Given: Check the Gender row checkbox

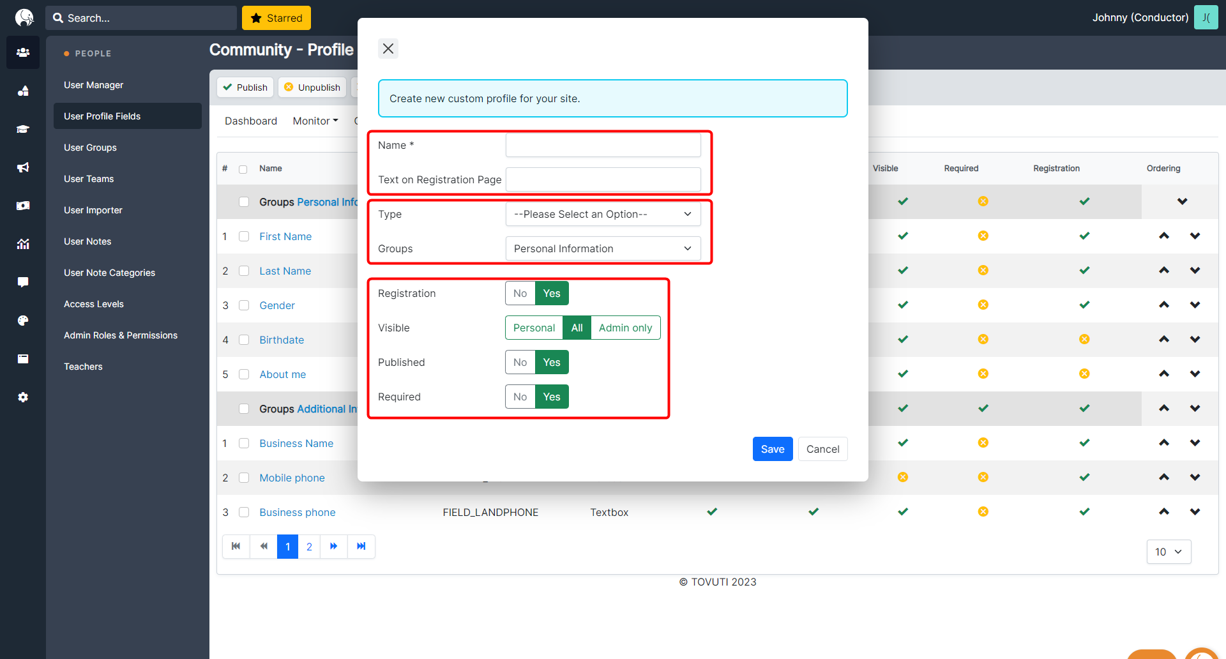Looking at the screenshot, I should [244, 305].
